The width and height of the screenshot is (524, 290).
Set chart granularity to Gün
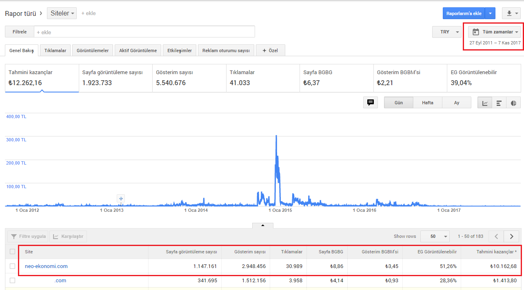point(399,103)
